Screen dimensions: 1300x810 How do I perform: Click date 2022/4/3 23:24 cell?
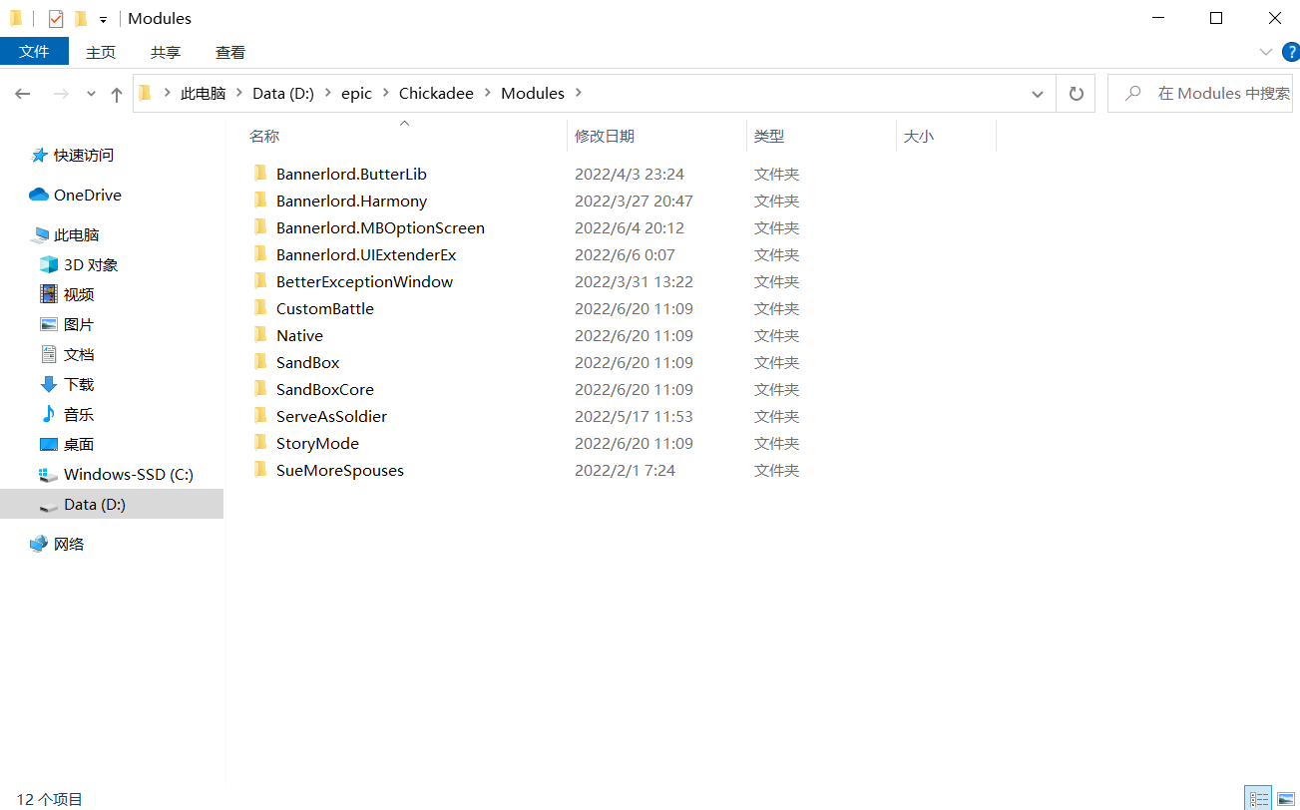[630, 174]
